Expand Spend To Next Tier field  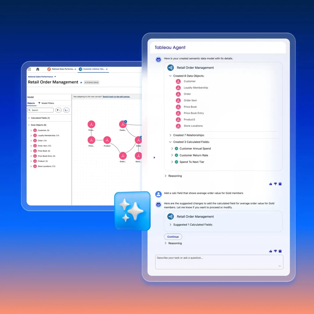[172, 162]
